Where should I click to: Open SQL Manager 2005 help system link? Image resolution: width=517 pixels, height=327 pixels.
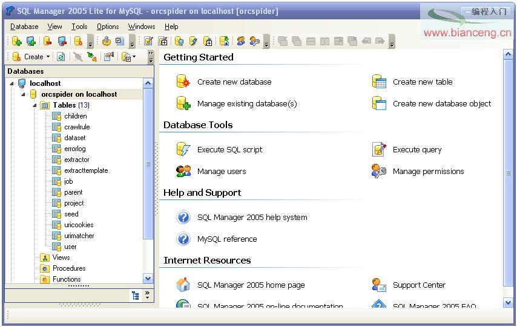[x=252, y=218]
